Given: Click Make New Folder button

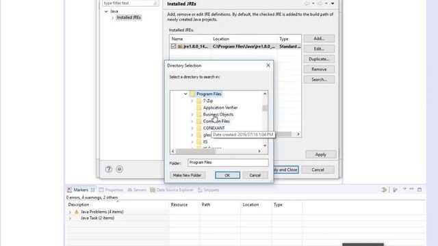Looking at the screenshot, I should click(x=187, y=175).
